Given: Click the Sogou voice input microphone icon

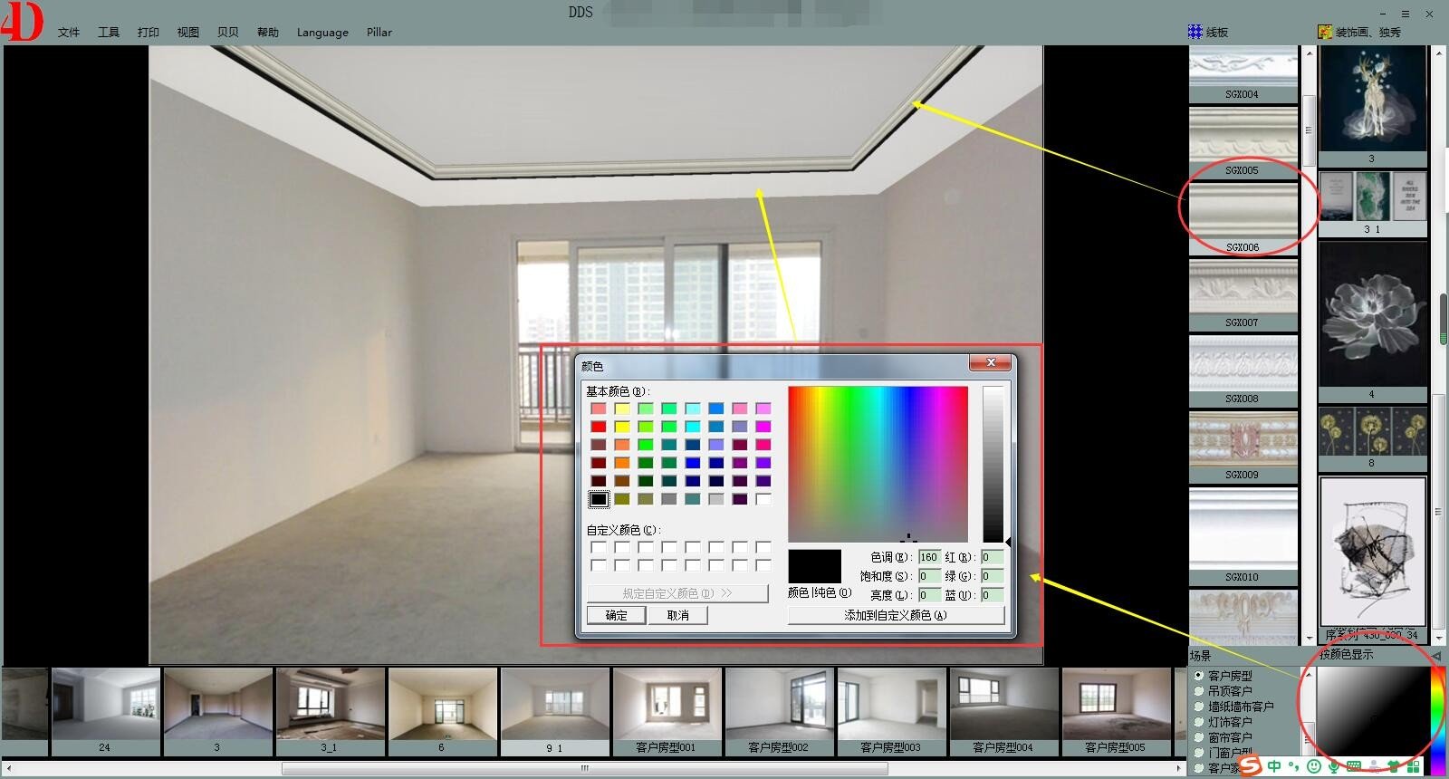Looking at the screenshot, I should tap(1333, 766).
